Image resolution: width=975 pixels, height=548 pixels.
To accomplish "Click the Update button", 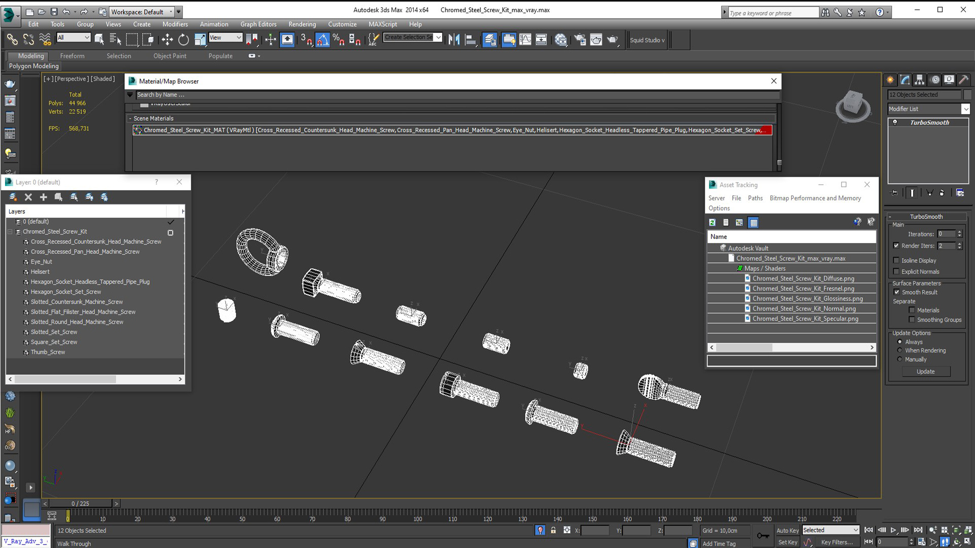I will [x=926, y=371].
